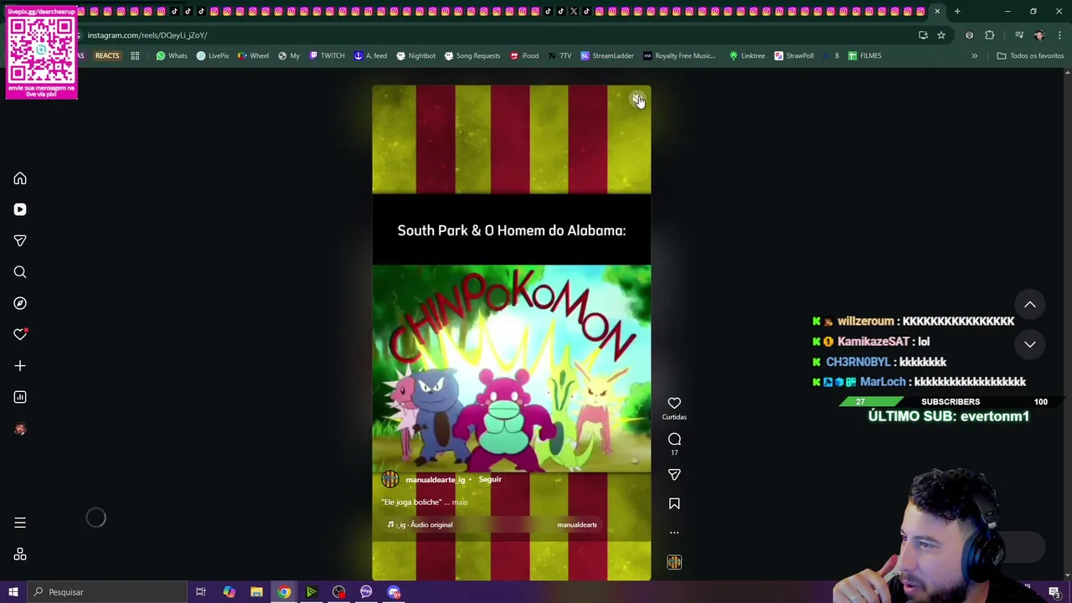Open the reel audio thumbnail at bottom right

(674, 563)
